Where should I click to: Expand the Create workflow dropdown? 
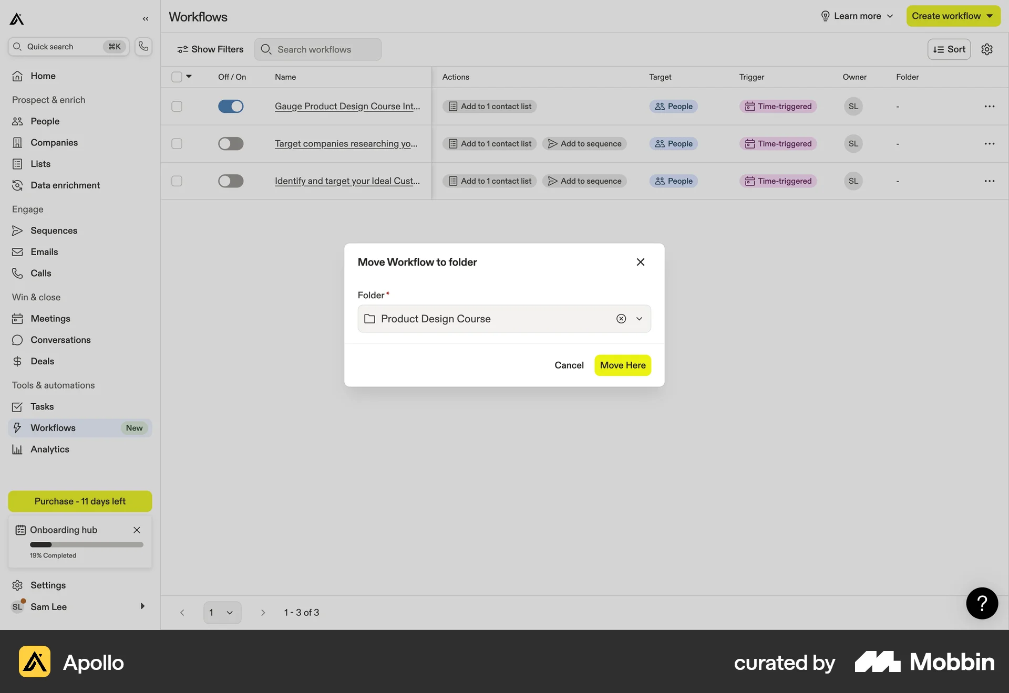pos(989,16)
